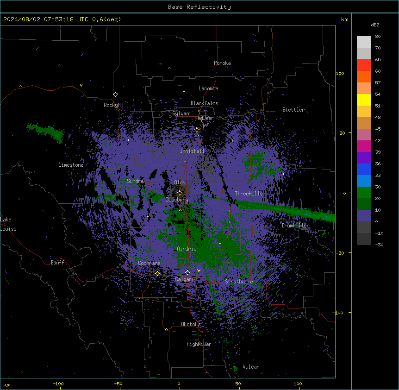Click the Sylvan label on map
The width and height of the screenshot is (399, 390).
[181, 113]
